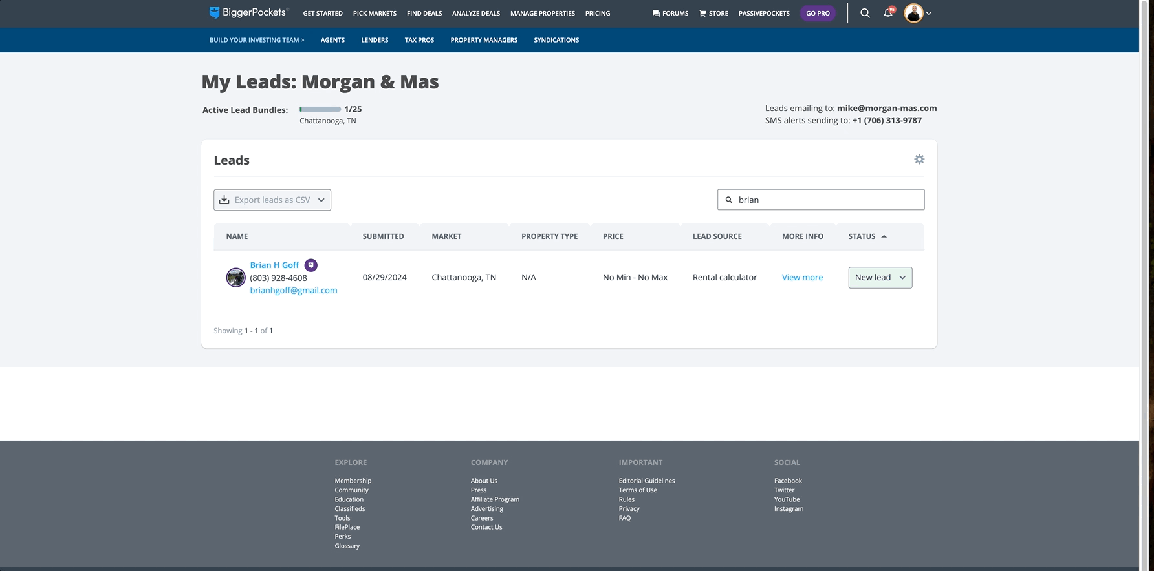Viewport: 1154px width, 571px height.
Task: Open the Analyze Deals menu
Action: (475, 14)
